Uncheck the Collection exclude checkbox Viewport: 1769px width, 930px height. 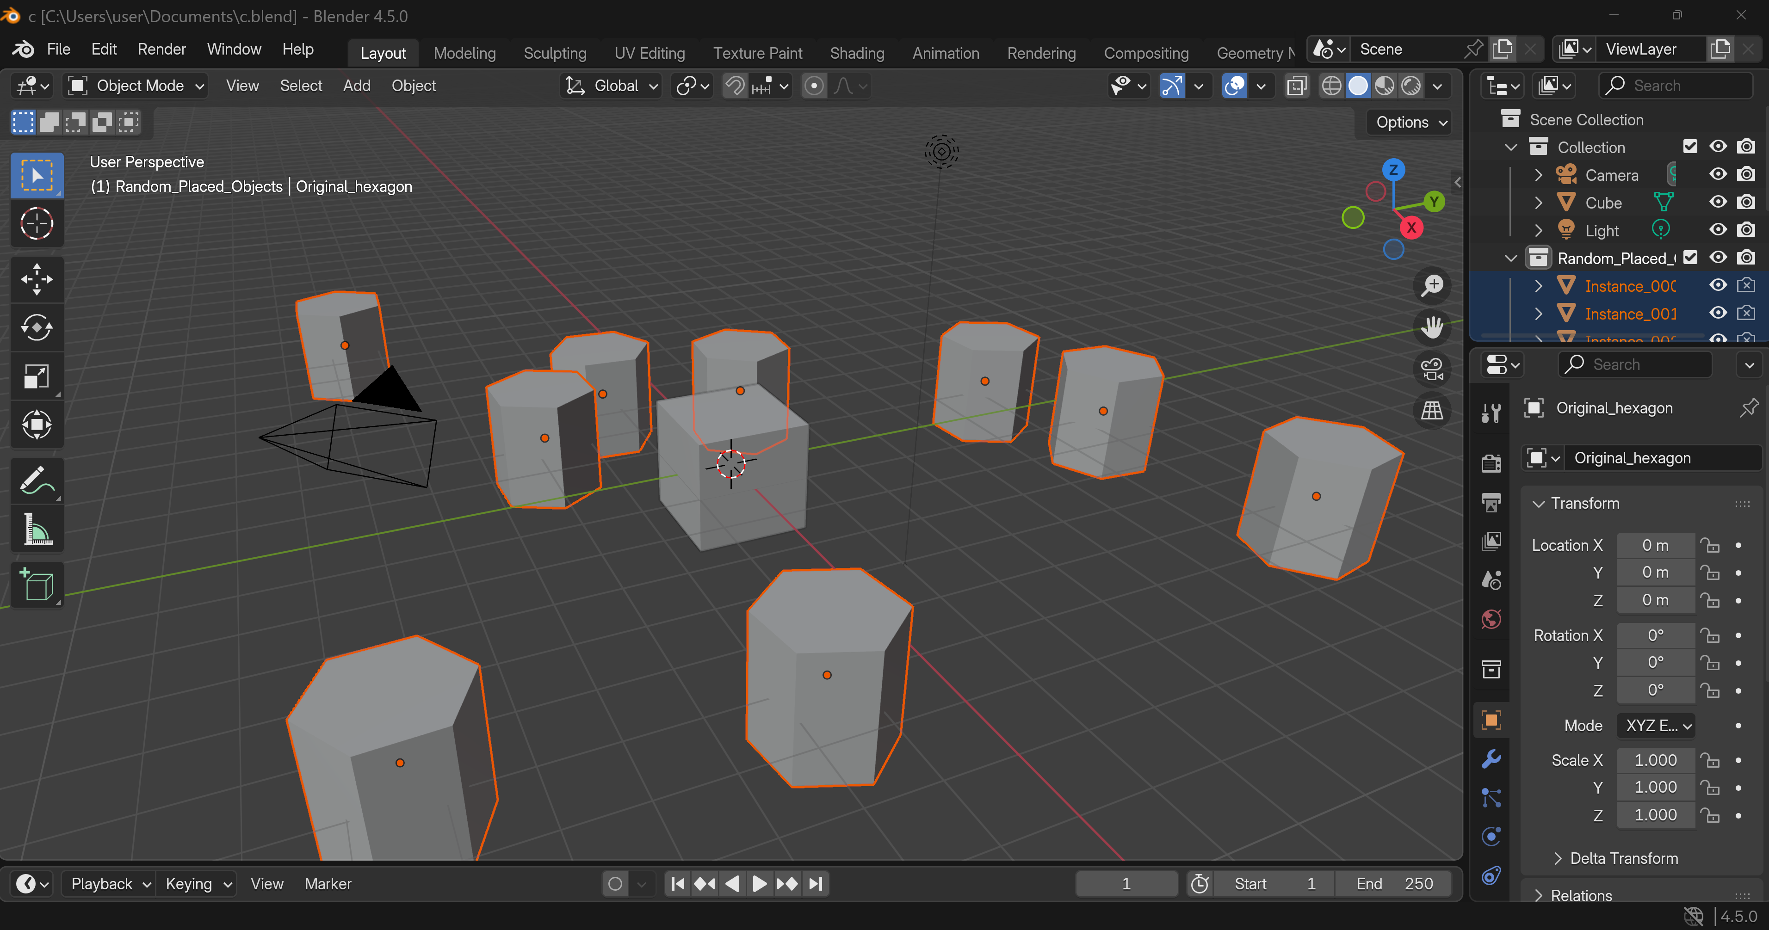click(1690, 147)
